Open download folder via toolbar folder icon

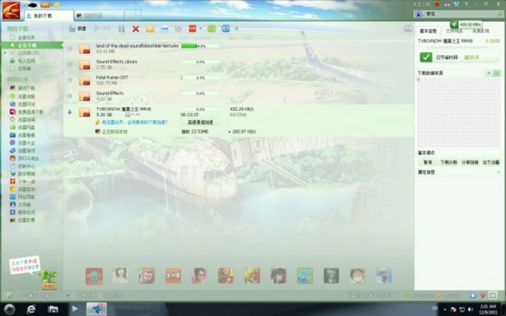coord(150,29)
